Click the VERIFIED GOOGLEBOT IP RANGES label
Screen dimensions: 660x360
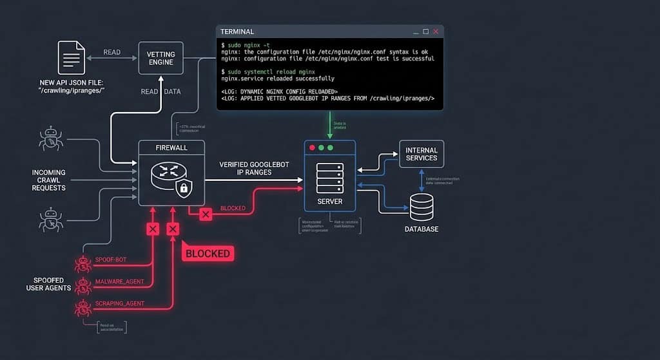coord(254,168)
